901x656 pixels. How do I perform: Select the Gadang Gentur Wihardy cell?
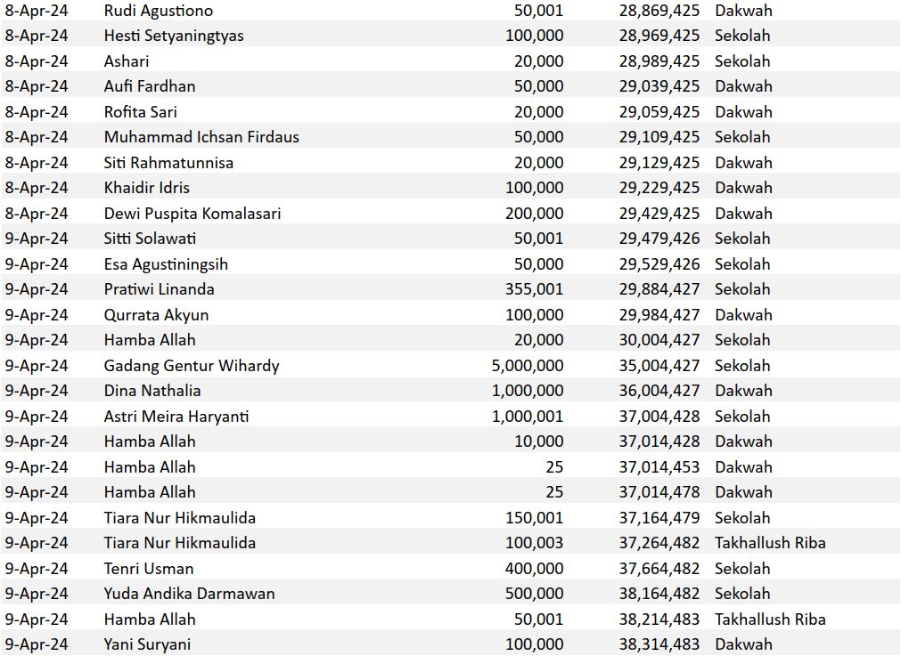[x=192, y=366]
